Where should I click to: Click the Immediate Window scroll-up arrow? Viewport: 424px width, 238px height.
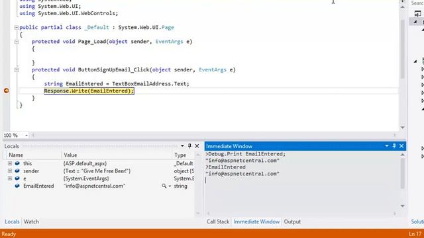(x=403, y=155)
